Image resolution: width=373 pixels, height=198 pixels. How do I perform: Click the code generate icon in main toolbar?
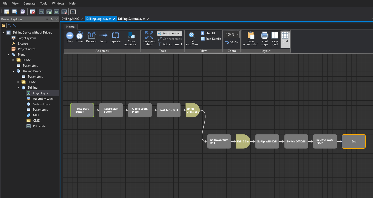pyautogui.click(x=57, y=12)
